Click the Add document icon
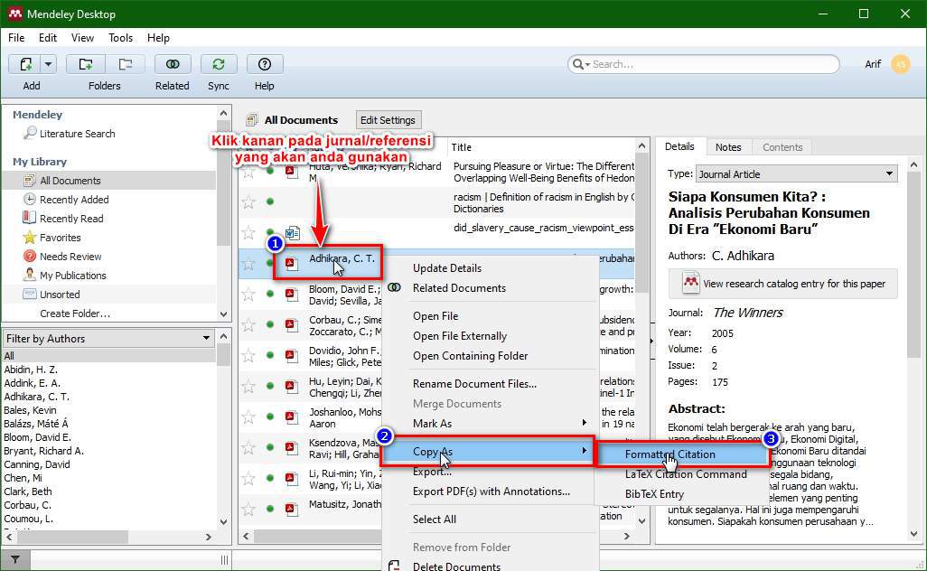This screenshot has width=927, height=571. 25,64
